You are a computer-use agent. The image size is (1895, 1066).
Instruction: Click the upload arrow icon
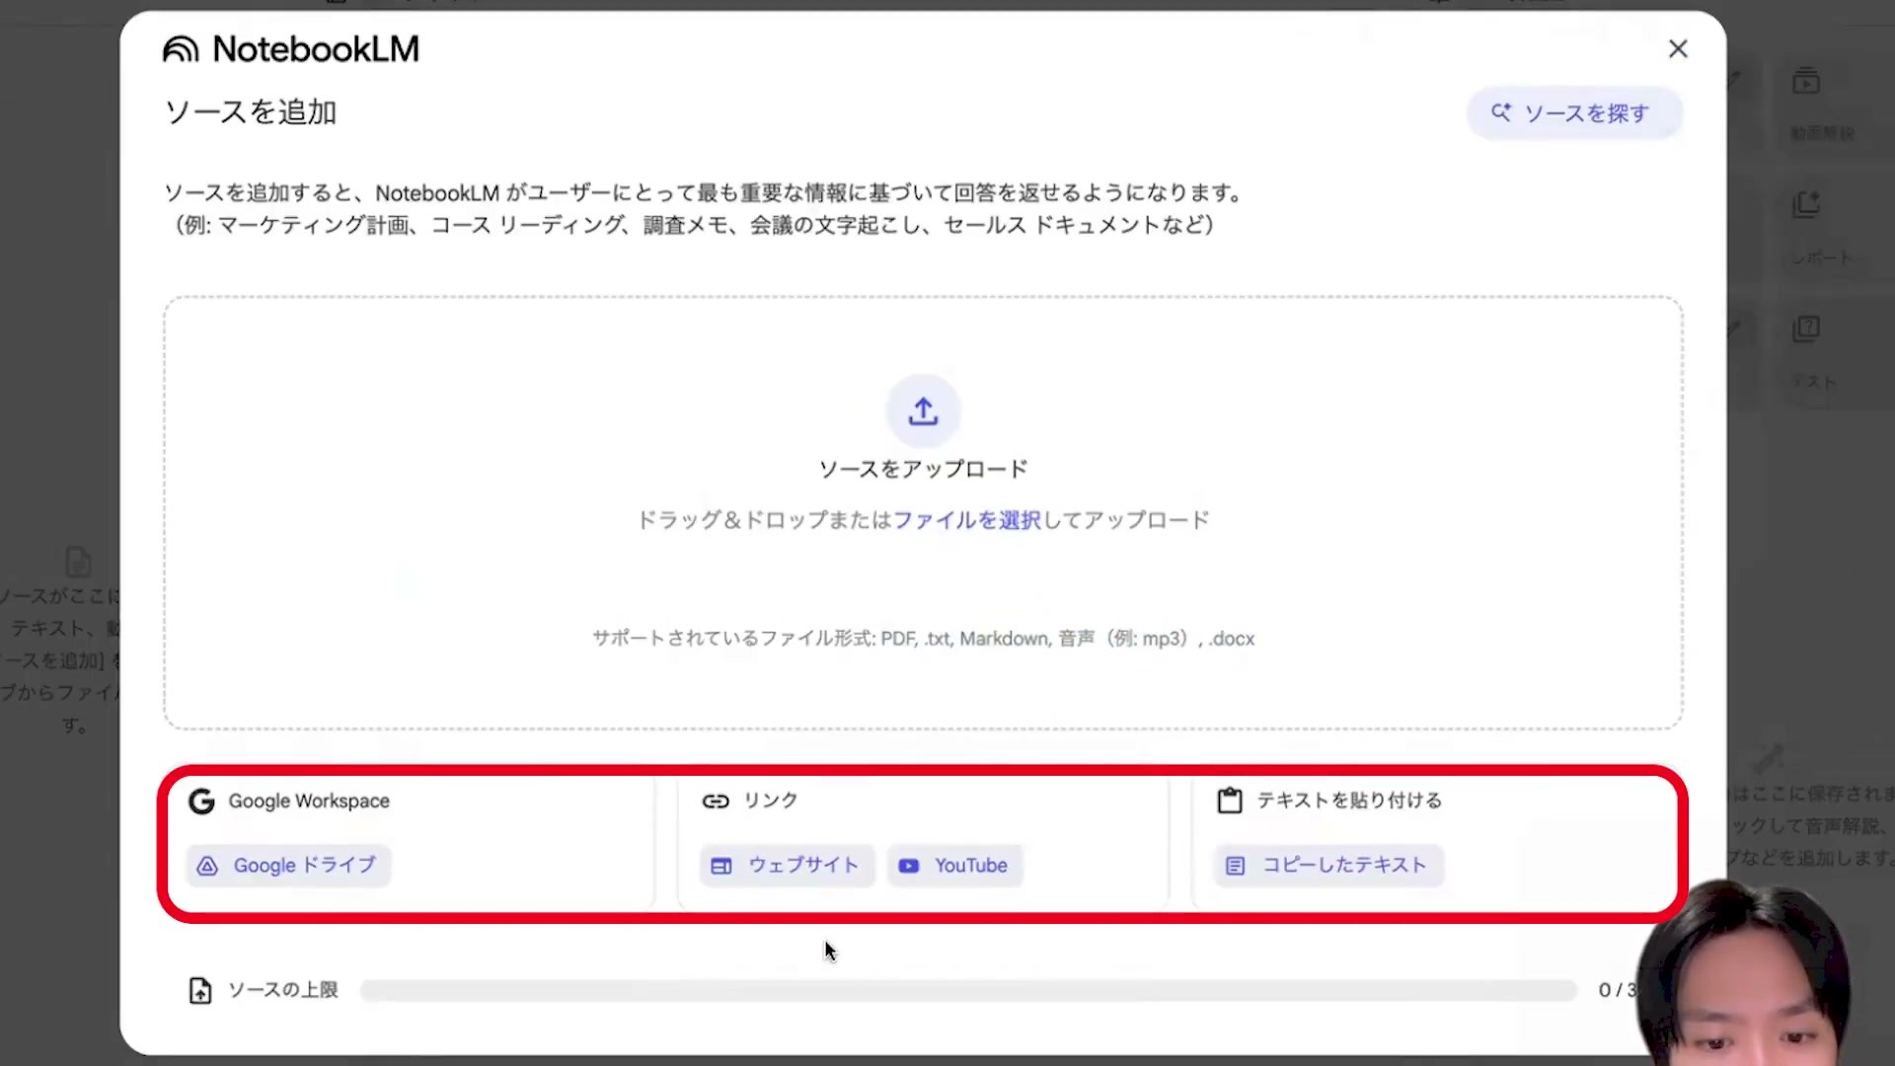coord(923,411)
